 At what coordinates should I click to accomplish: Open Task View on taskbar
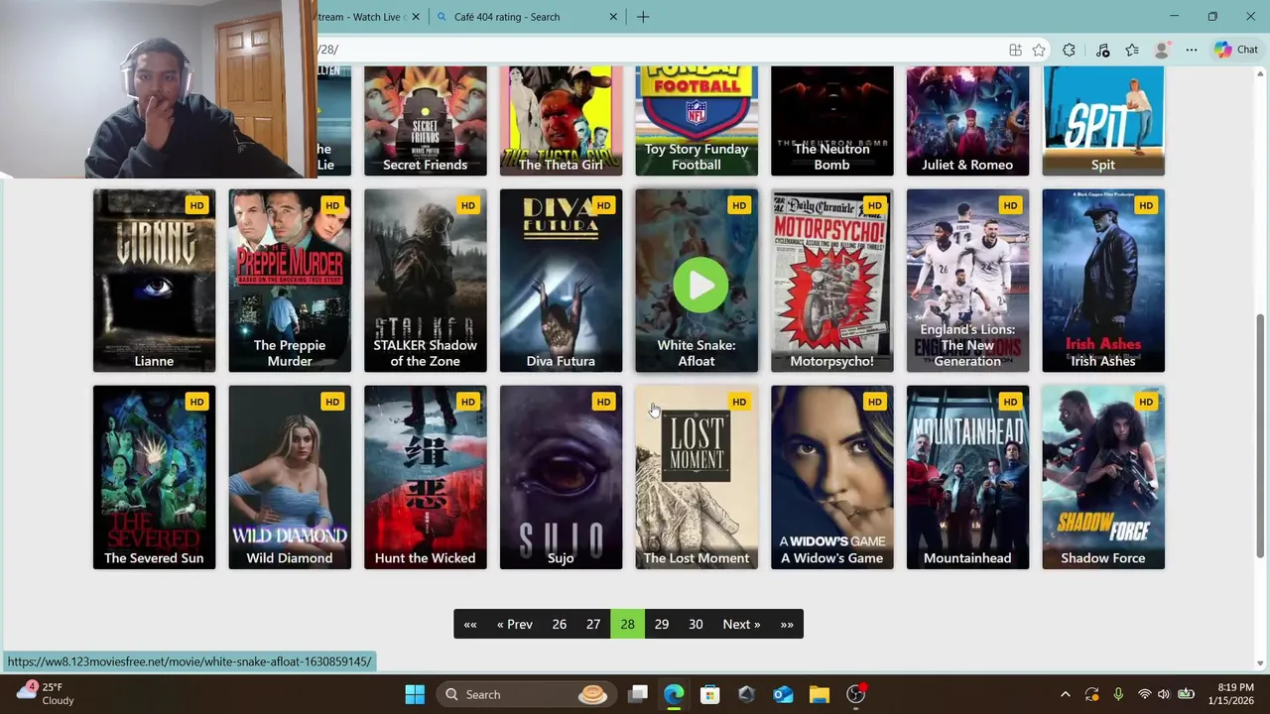pos(638,694)
